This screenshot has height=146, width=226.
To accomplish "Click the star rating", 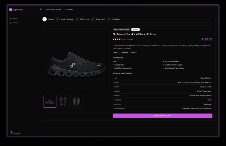I will (x=117, y=39).
